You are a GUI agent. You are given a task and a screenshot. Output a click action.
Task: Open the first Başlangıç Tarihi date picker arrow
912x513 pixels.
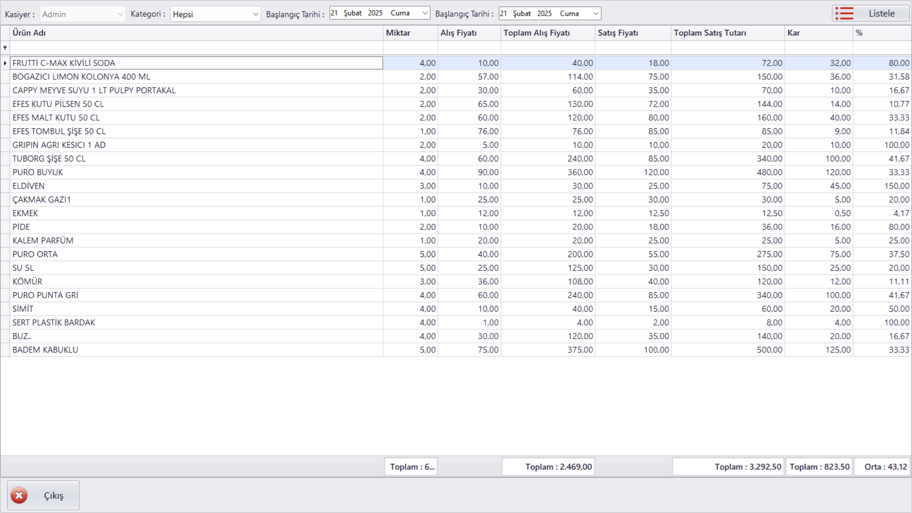[425, 13]
